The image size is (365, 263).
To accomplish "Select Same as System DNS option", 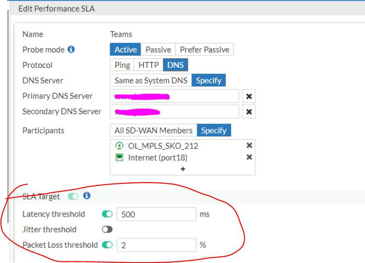I will click(x=151, y=80).
